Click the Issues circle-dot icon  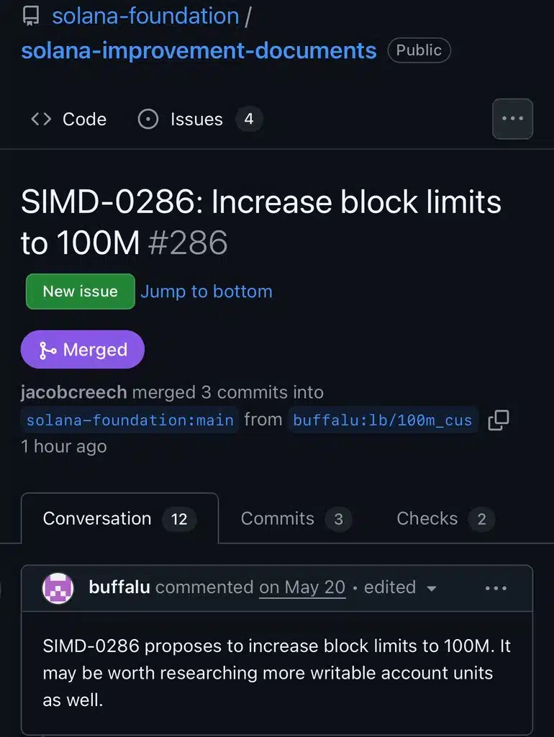tap(147, 119)
